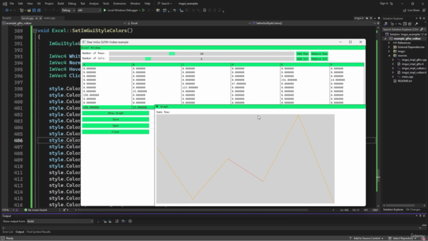
Task: Click the Clear button in Excel window
Action: 116,132
